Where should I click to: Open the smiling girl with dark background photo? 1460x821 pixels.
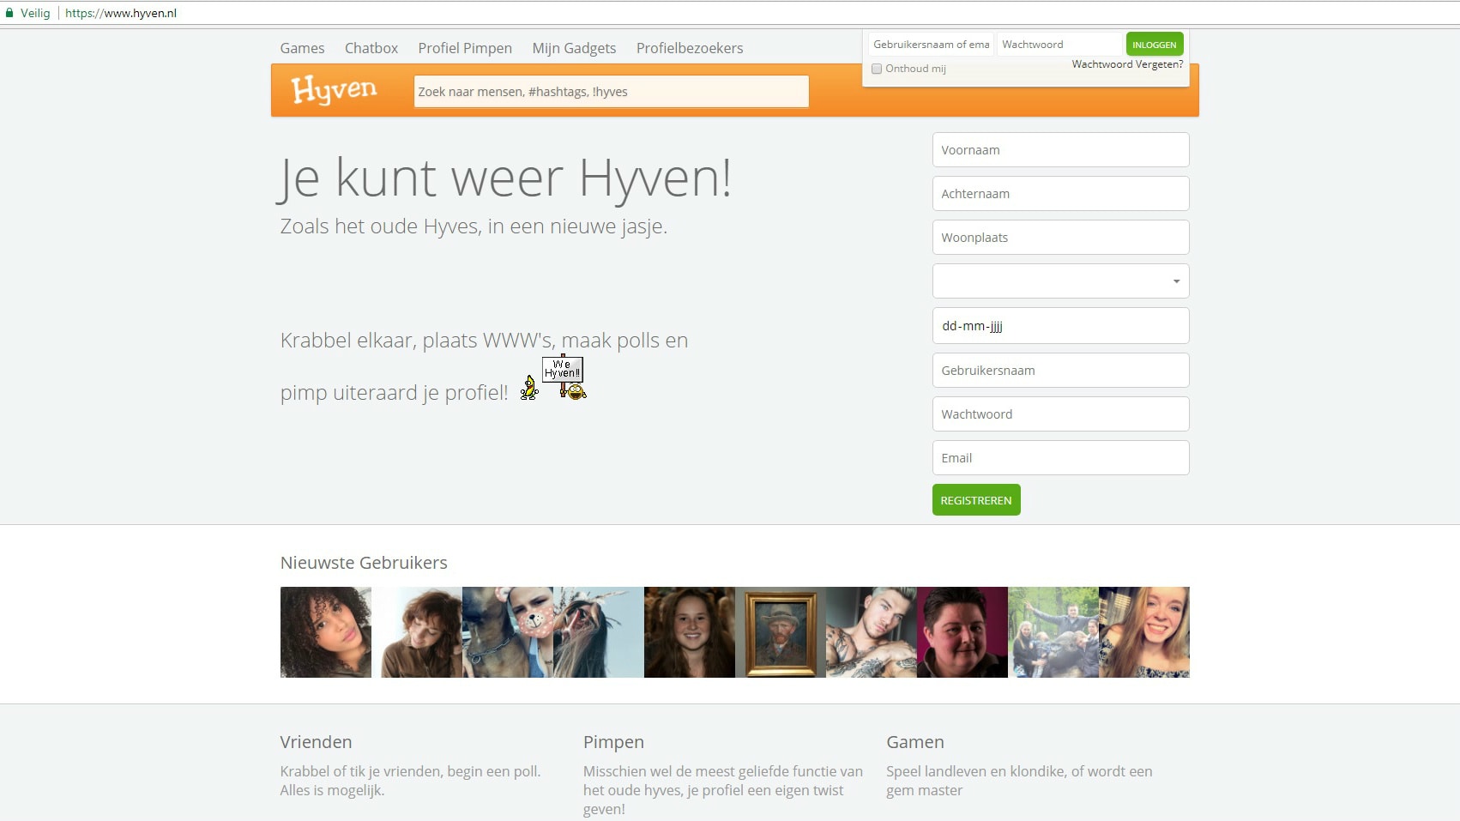pos(690,632)
